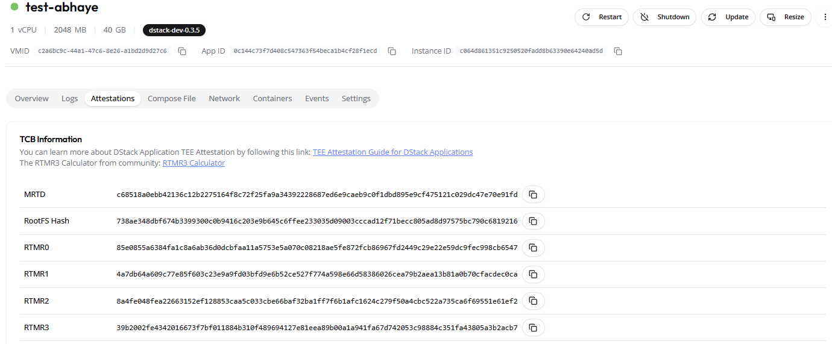Screen dimensions: 832x344
Task: Copy the RTMR0 hash
Action: (533, 248)
